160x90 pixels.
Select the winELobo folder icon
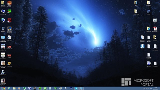149,29
